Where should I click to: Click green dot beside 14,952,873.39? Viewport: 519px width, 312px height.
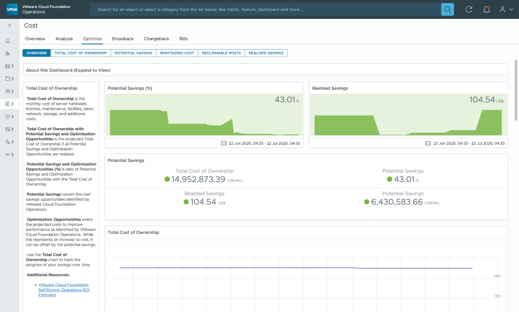click(x=167, y=179)
